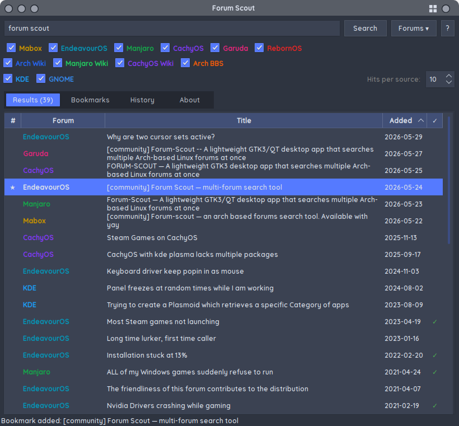Open the Bookmarks tab

pyautogui.click(x=90, y=100)
